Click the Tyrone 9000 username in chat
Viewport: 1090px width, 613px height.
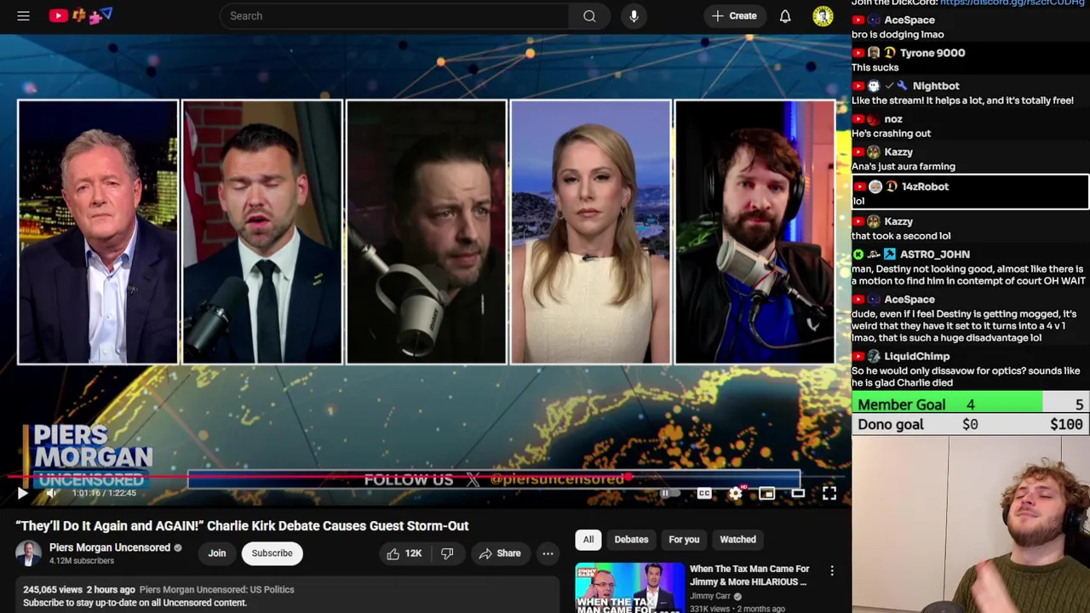point(932,53)
